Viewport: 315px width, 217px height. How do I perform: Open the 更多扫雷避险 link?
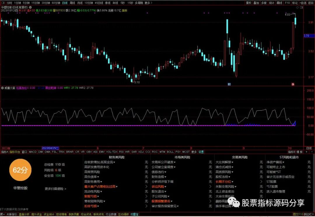coord(55,189)
